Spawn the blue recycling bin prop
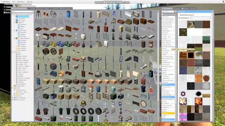The height and width of the screenshot is (126, 225). 143,89
